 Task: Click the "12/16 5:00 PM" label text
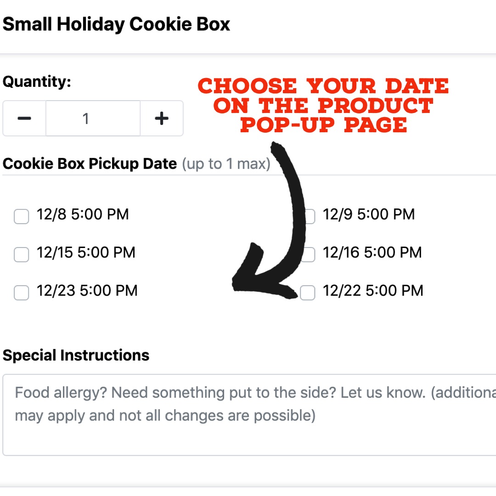point(372,253)
